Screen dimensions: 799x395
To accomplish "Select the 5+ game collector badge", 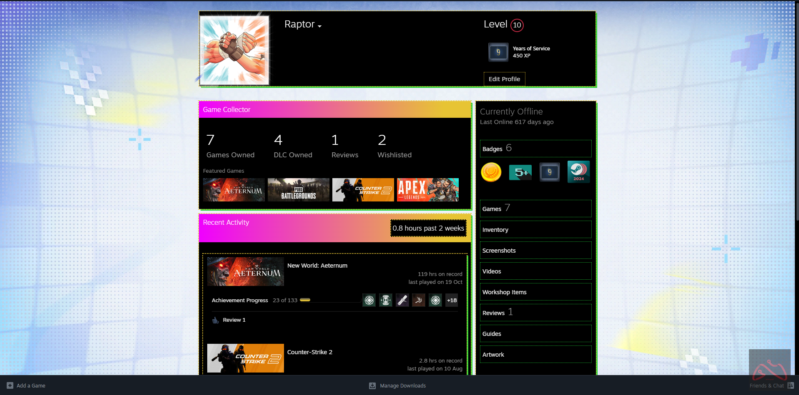I will [520, 172].
